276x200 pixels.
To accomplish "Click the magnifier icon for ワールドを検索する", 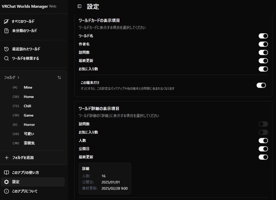I will (x=6, y=59).
